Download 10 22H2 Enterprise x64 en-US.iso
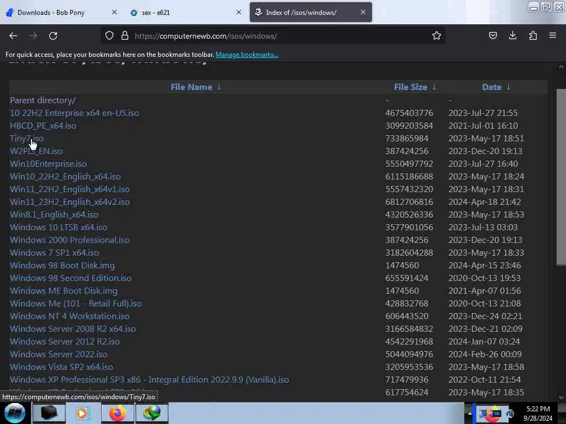The height and width of the screenshot is (424, 566). [x=75, y=113]
